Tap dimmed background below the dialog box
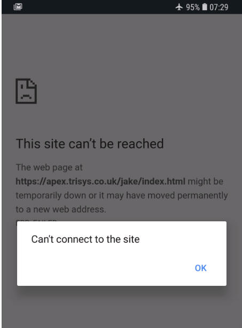 [121, 308]
